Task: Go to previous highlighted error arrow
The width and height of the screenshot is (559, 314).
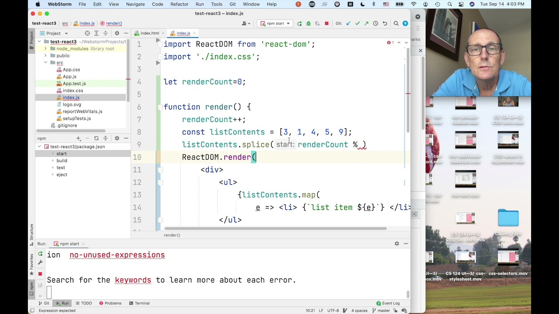Action: [399, 43]
